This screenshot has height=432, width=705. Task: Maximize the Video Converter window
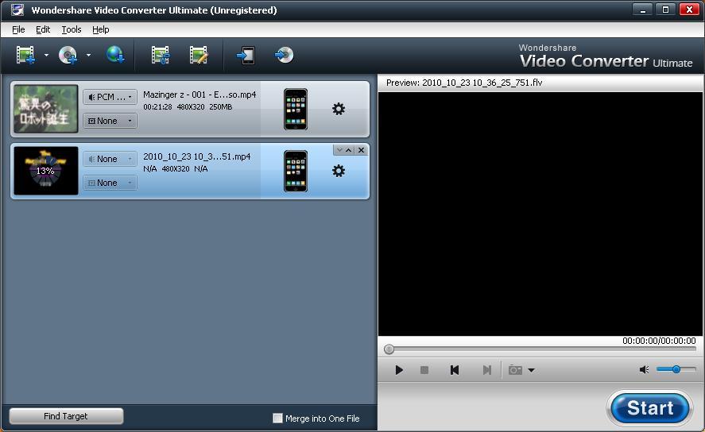tap(666, 10)
